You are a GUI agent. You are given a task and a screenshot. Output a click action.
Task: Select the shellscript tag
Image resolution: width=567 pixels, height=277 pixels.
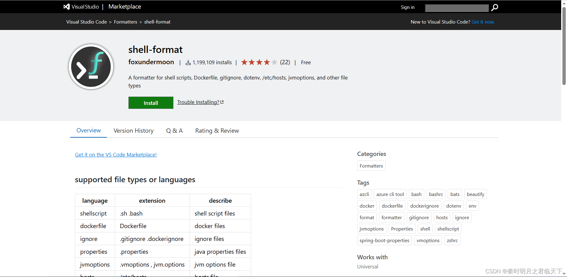click(448, 229)
